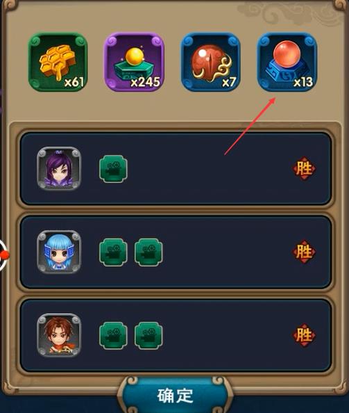Screen dimensions: 349x413
Task: Tap the 胜 victory badge in first row
Action: pos(304,168)
